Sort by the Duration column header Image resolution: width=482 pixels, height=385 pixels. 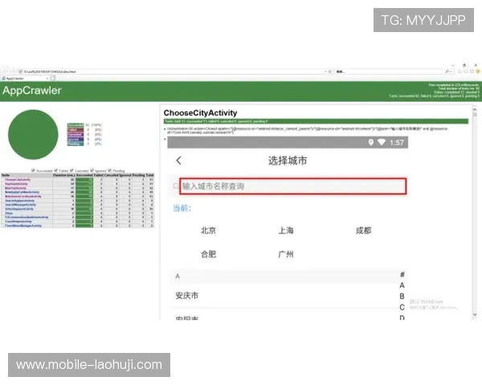point(64,175)
